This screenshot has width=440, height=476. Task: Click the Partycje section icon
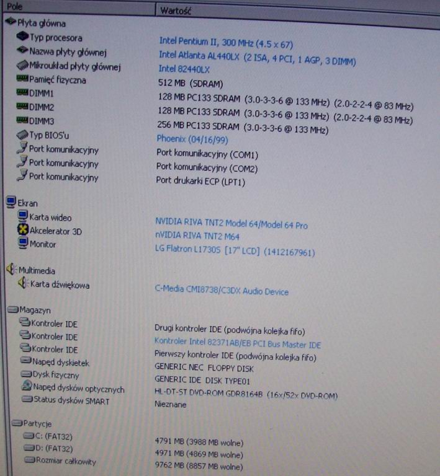coord(17,423)
